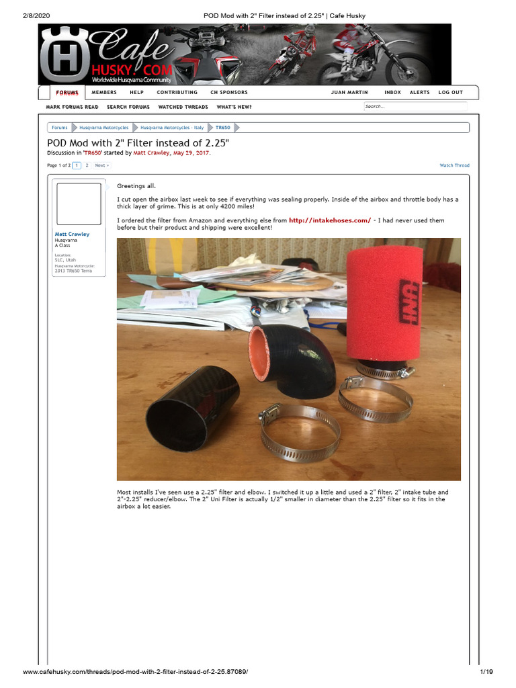This screenshot has width=516, height=688.
Task: Click Search Forums link
Action: tap(128, 107)
